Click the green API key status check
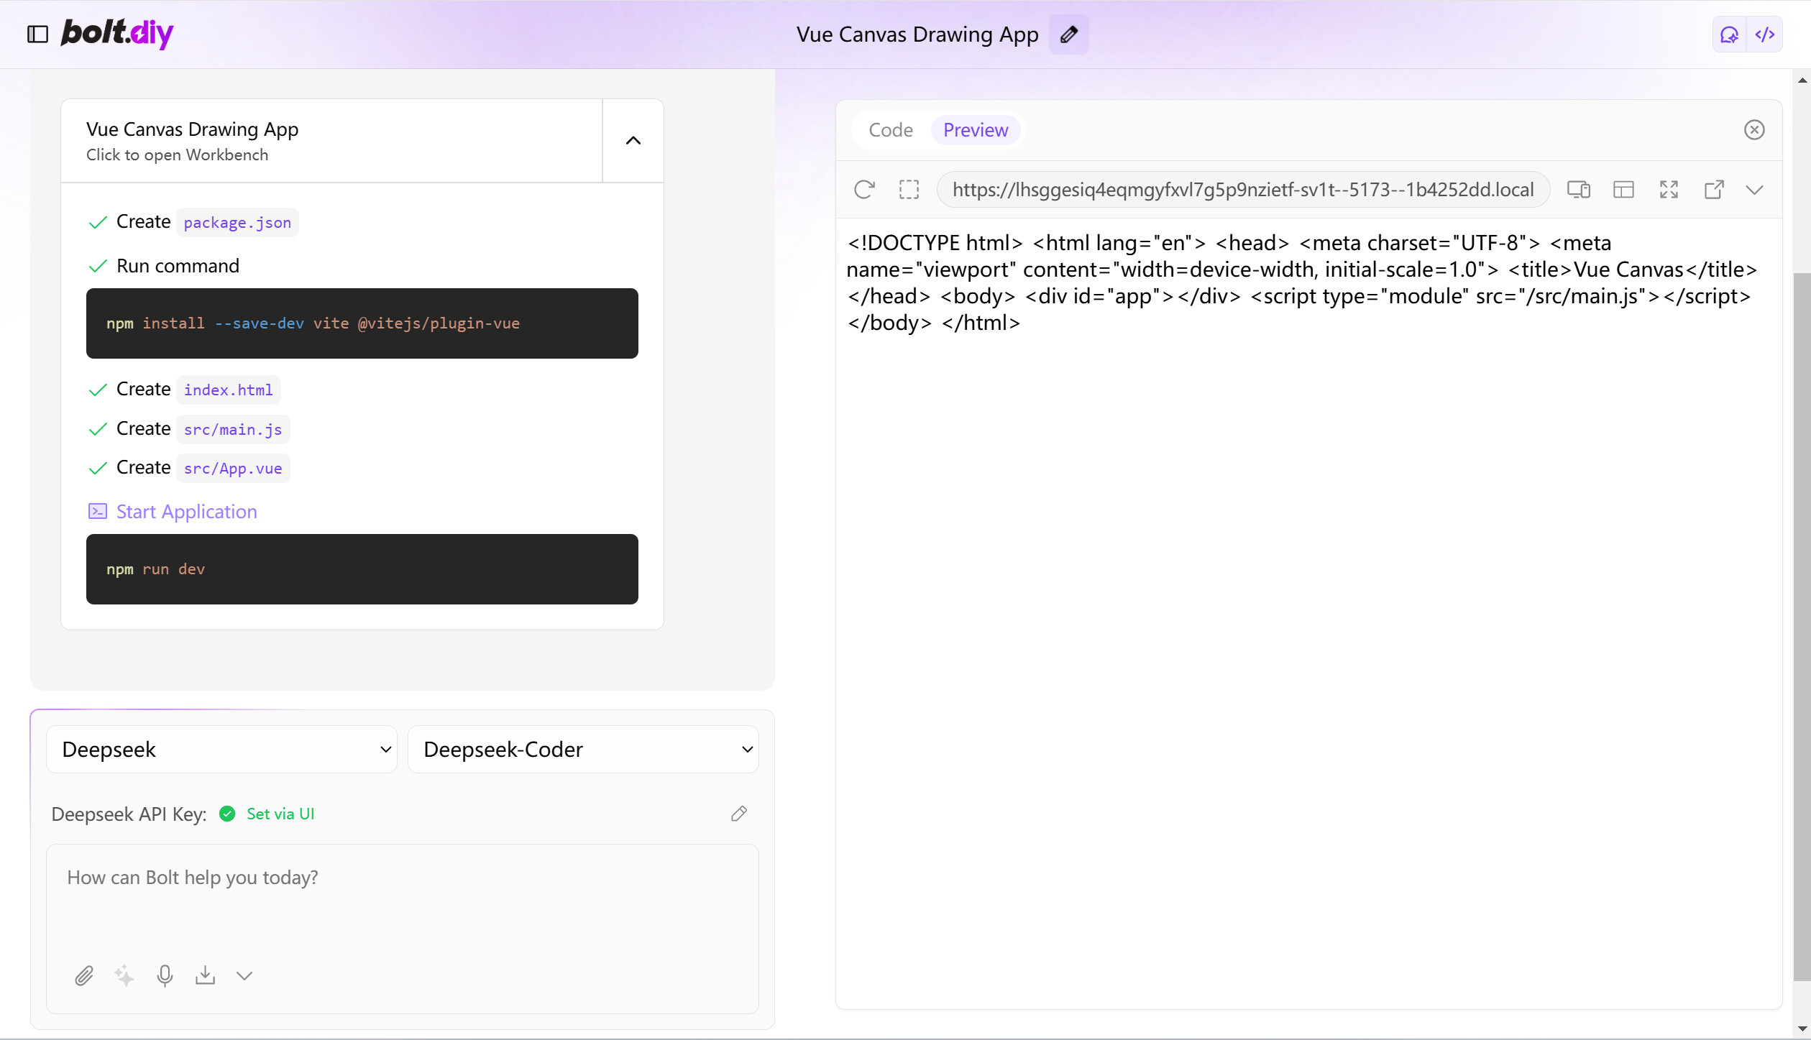The height and width of the screenshot is (1040, 1811). (x=227, y=814)
